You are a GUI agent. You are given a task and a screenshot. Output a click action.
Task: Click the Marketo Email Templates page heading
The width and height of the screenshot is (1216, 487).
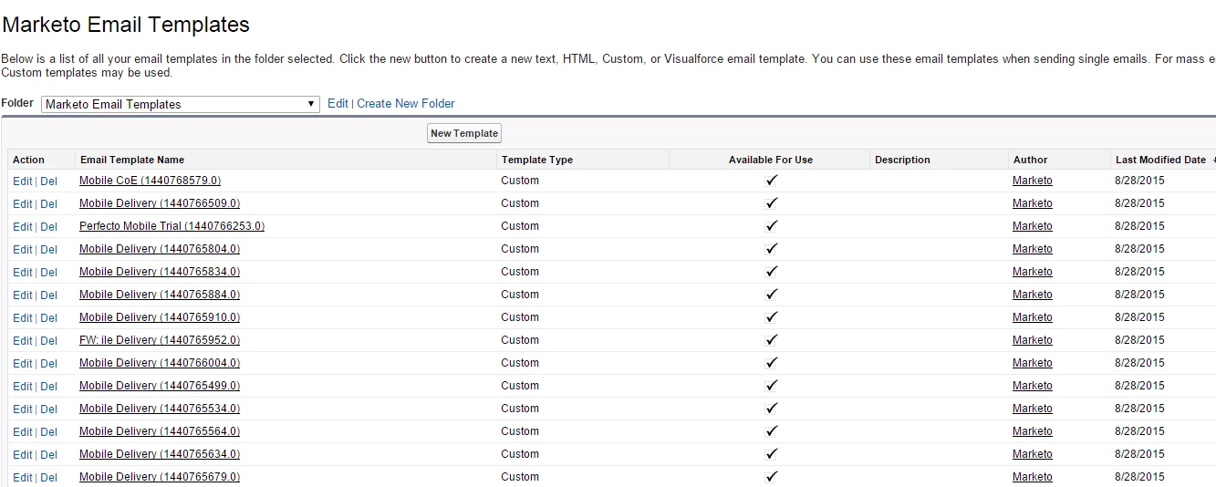coord(126,25)
